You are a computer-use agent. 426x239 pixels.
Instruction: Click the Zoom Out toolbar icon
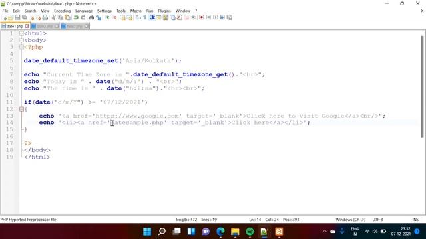(114, 18)
